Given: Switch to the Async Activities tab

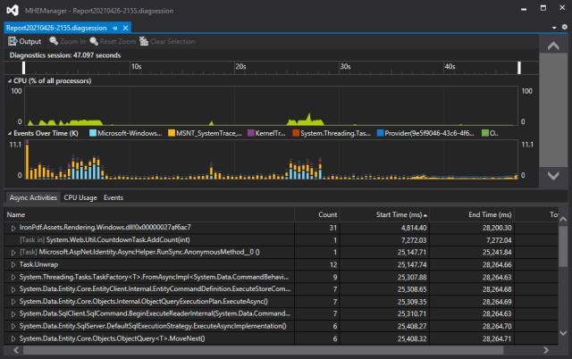Looking at the screenshot, I should click(x=33, y=197).
